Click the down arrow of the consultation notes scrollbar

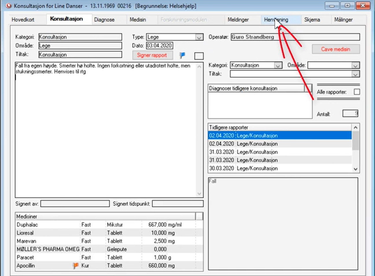[199, 194]
